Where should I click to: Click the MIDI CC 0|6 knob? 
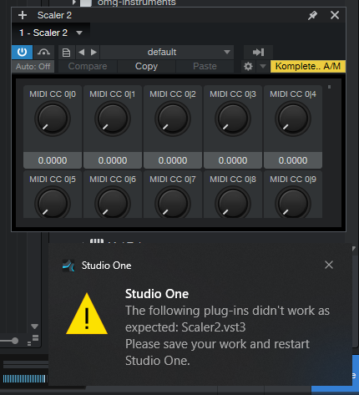[x=113, y=202]
